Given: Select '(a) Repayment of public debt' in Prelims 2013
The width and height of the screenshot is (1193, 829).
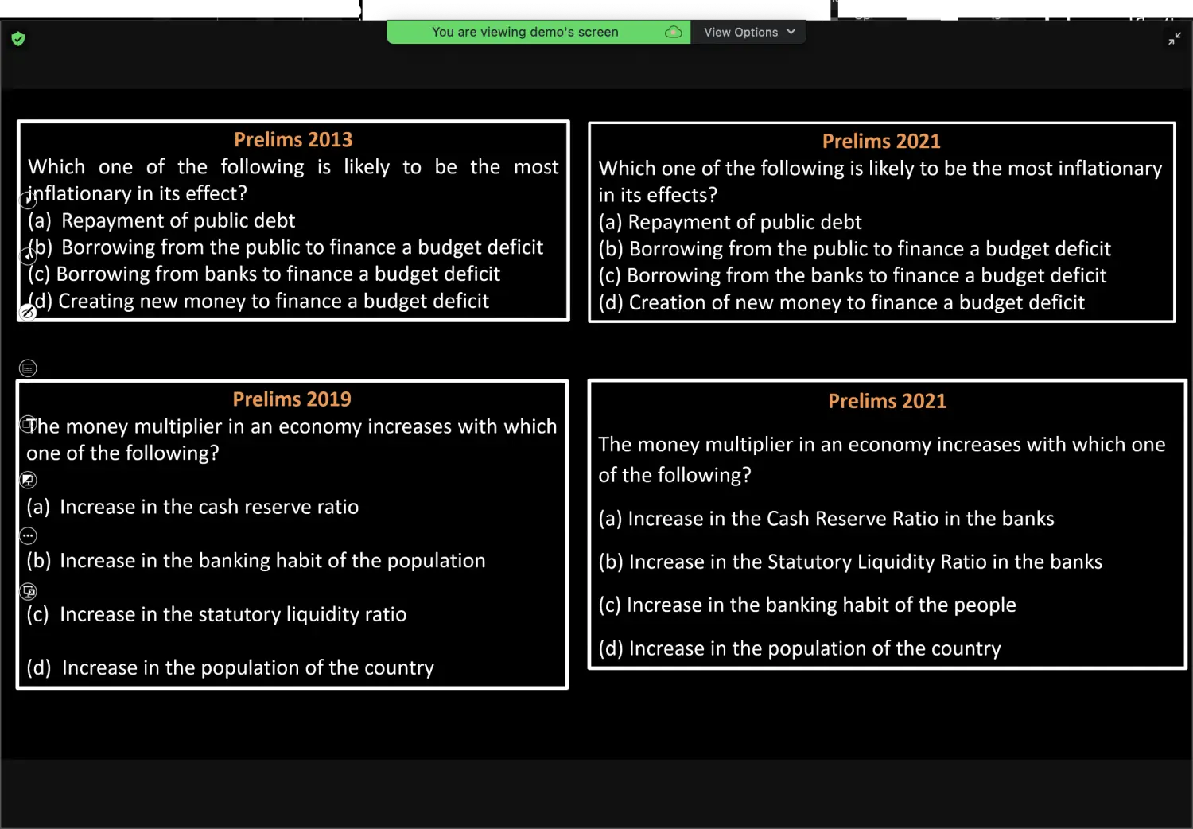Looking at the screenshot, I should [x=161, y=220].
